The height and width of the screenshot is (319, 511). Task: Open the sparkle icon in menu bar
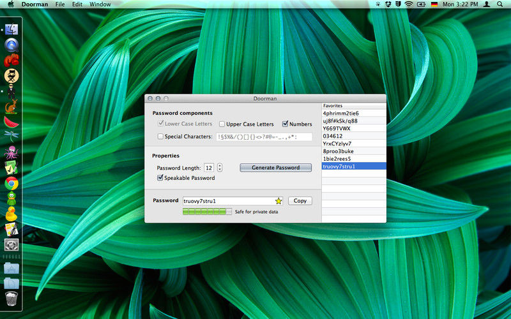coord(378,4)
